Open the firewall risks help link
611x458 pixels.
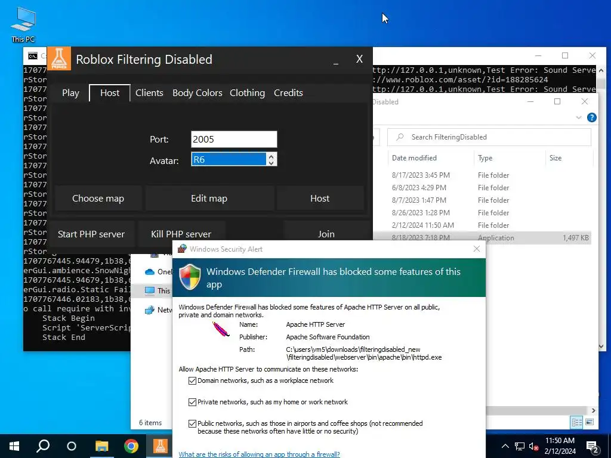[259, 454]
